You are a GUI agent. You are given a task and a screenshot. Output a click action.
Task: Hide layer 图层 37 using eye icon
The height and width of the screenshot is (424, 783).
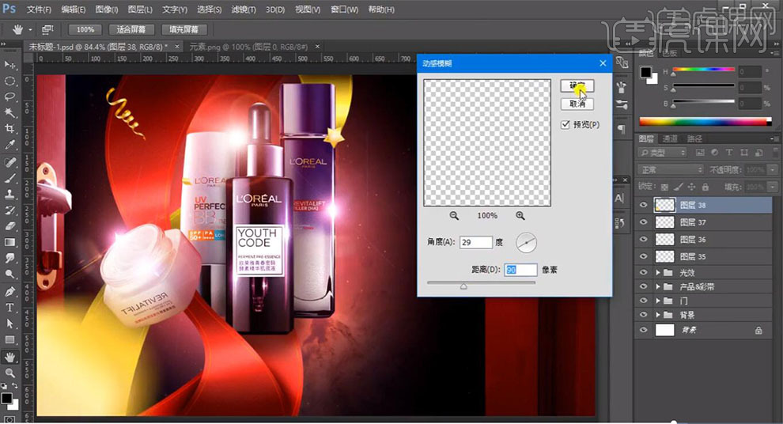pyautogui.click(x=643, y=222)
